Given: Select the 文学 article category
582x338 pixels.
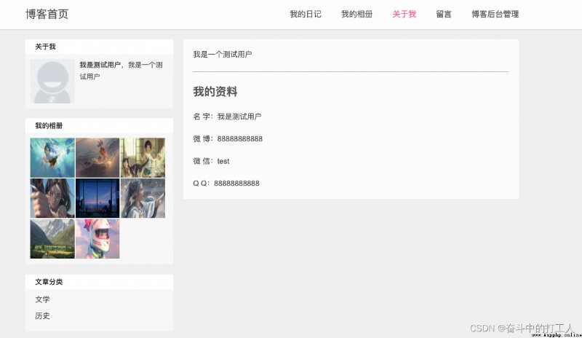Looking at the screenshot, I should (42, 299).
